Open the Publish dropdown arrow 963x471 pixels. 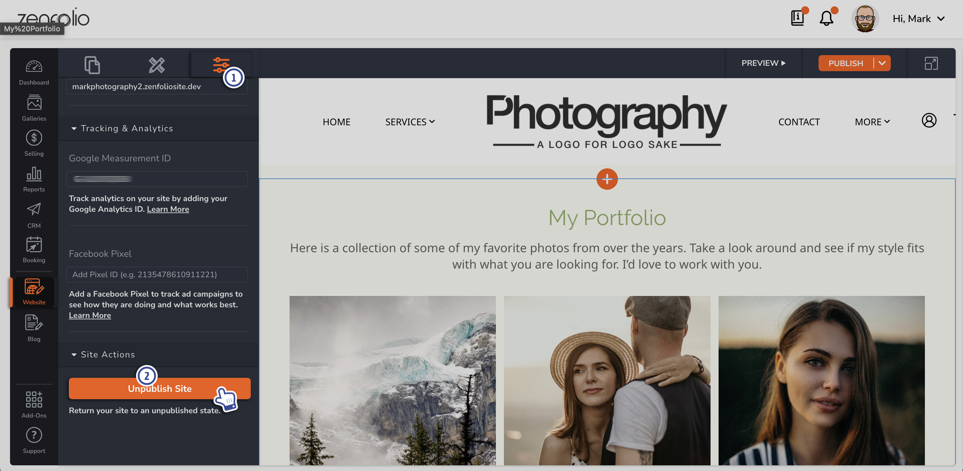(882, 63)
